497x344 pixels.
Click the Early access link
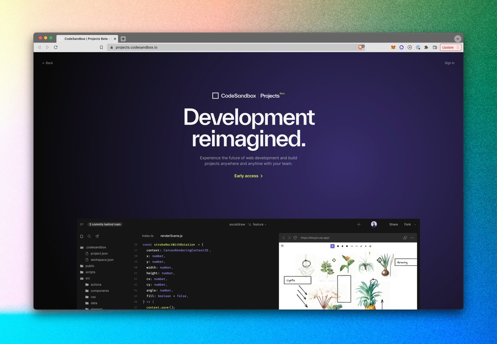[x=248, y=176]
